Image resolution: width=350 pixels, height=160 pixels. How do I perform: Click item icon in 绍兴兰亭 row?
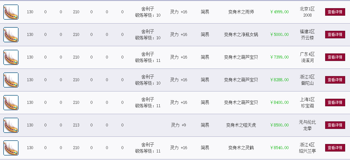(11, 148)
